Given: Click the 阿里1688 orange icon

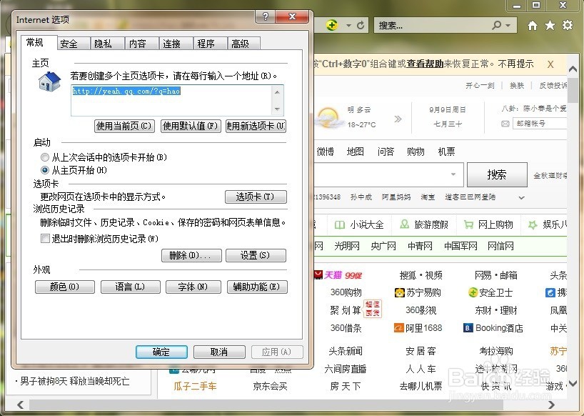Looking at the screenshot, I should coord(399,328).
